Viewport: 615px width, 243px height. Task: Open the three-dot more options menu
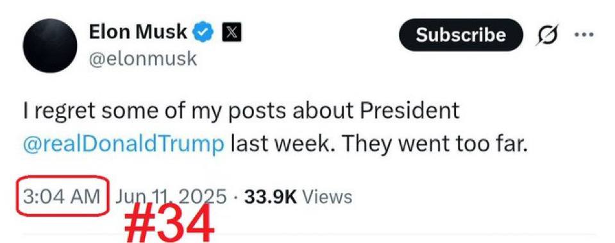pos(584,35)
